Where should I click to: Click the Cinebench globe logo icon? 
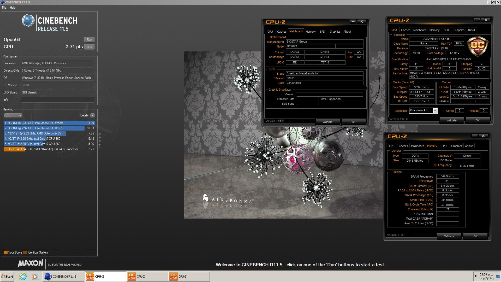point(28,21)
